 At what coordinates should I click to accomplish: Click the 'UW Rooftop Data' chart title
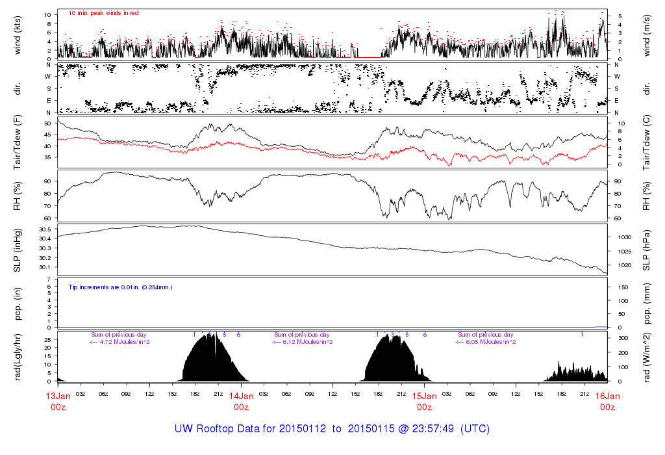click(332, 429)
